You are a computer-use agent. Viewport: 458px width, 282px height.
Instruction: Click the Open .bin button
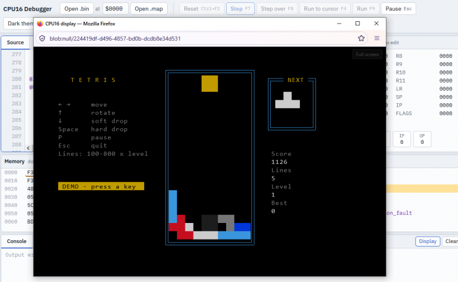click(77, 9)
